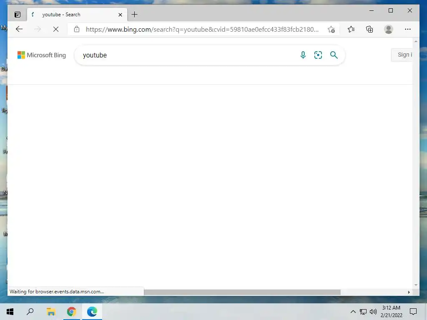
Task: Open the tab actions menu icon
Action: 18,15
